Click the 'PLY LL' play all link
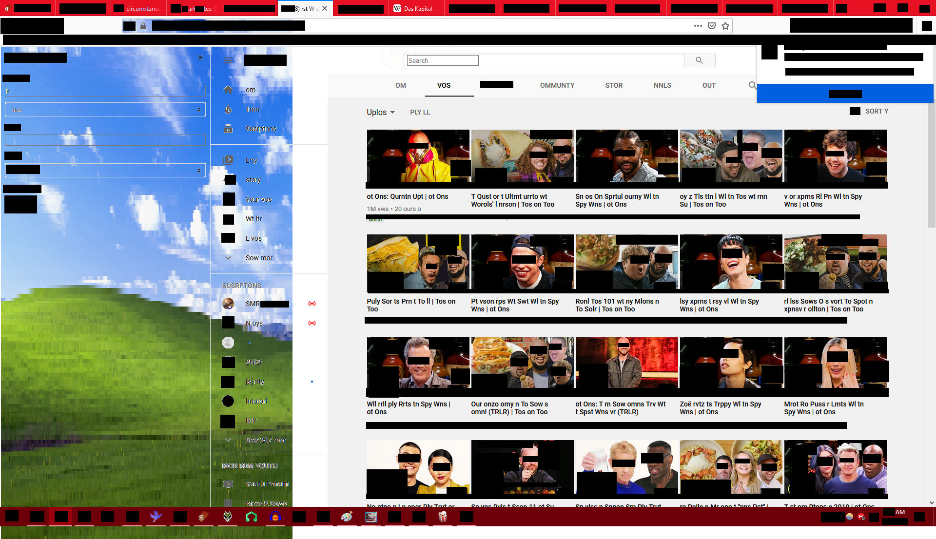936x539 pixels. (x=420, y=112)
